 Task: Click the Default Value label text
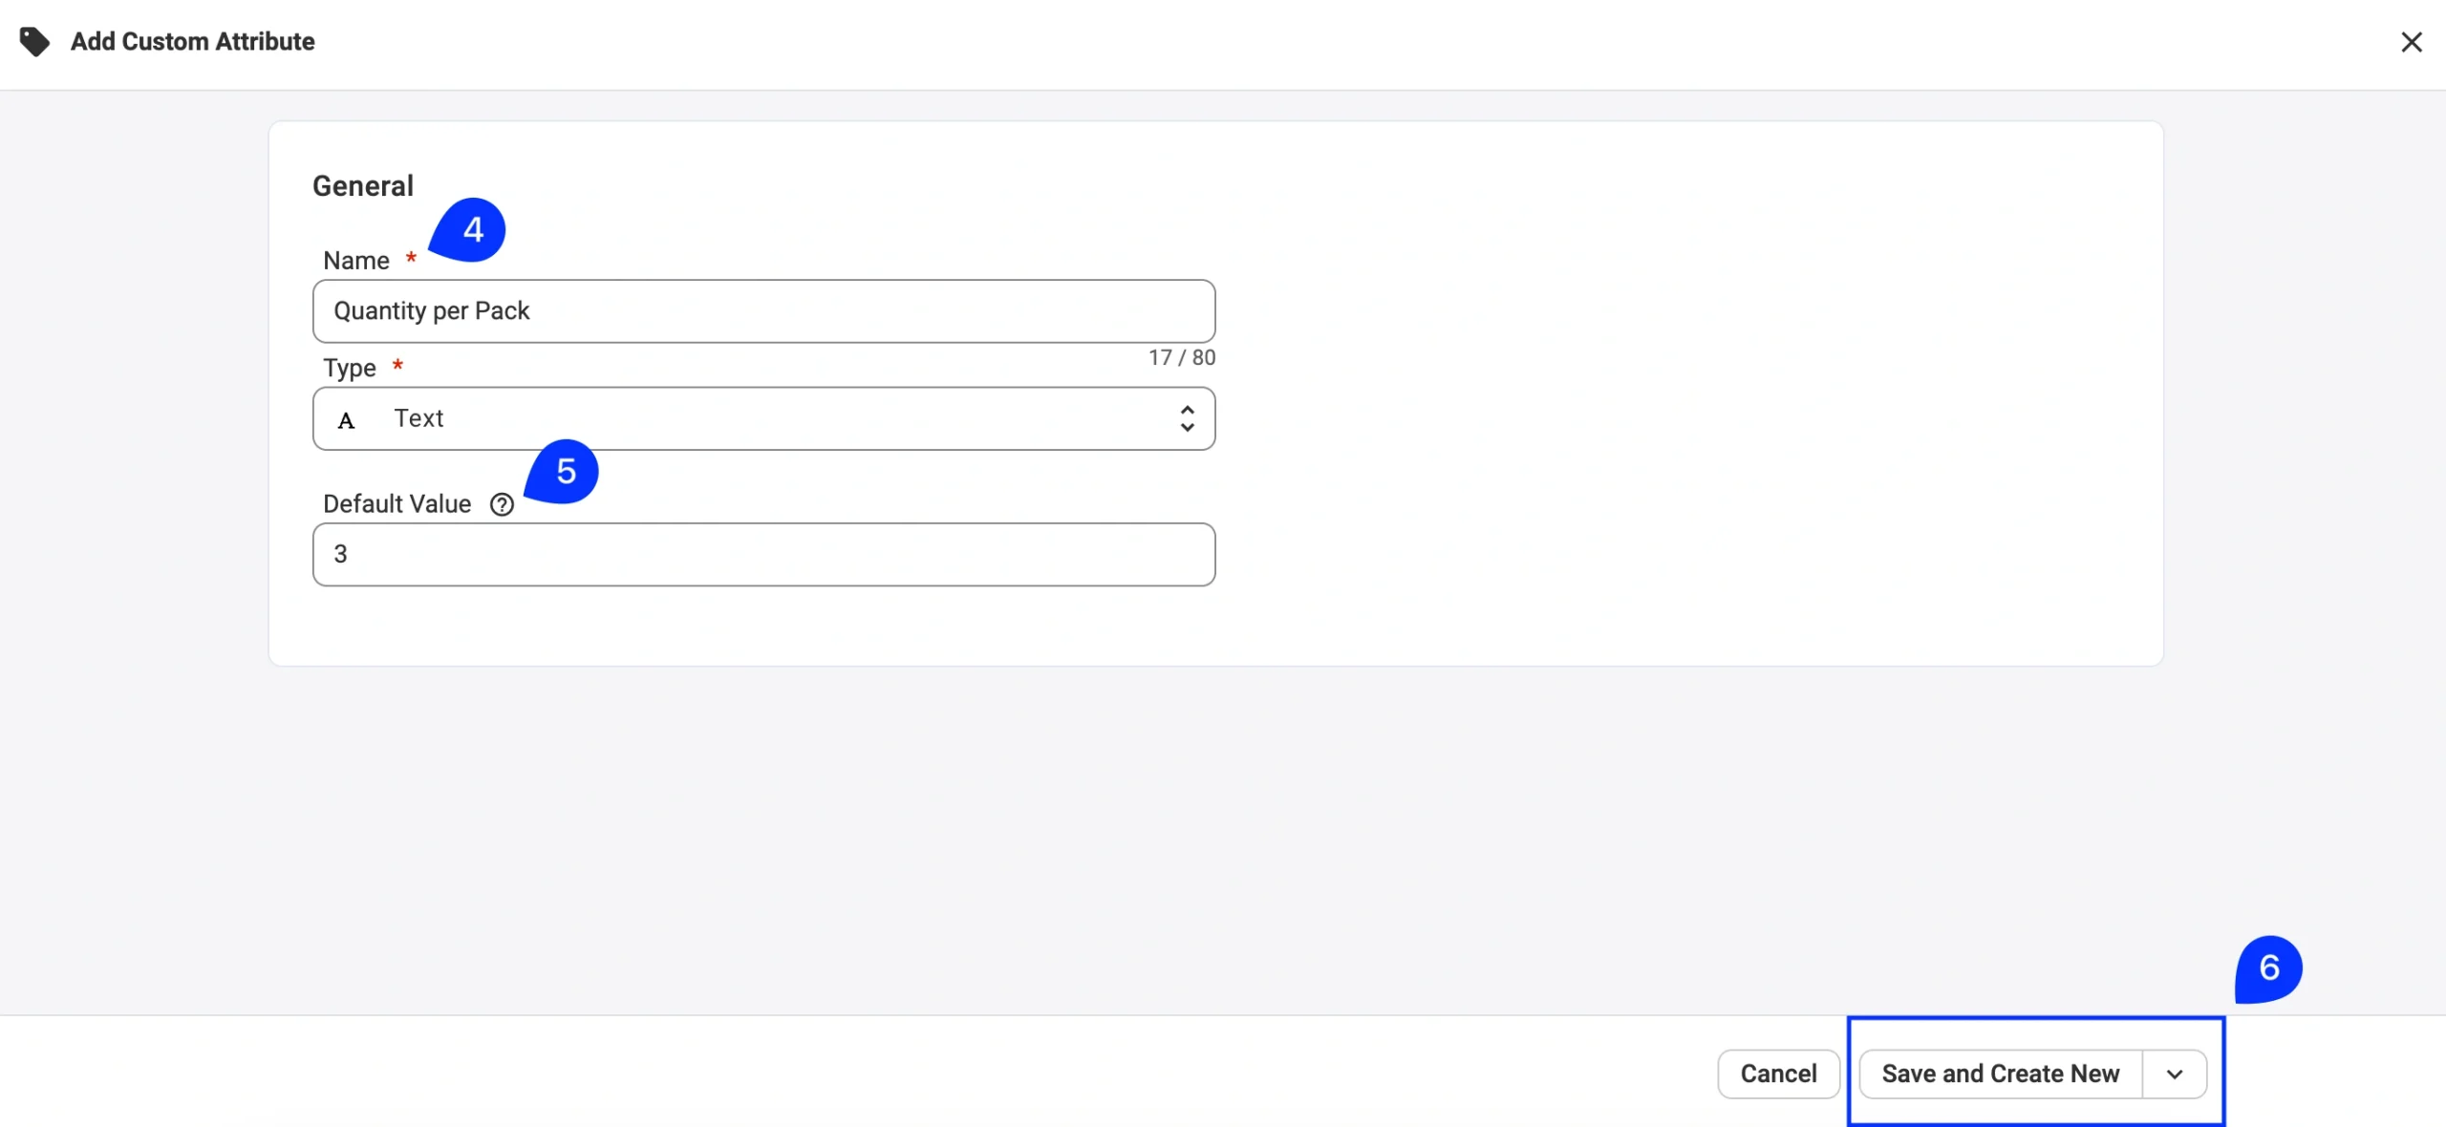coord(397,504)
